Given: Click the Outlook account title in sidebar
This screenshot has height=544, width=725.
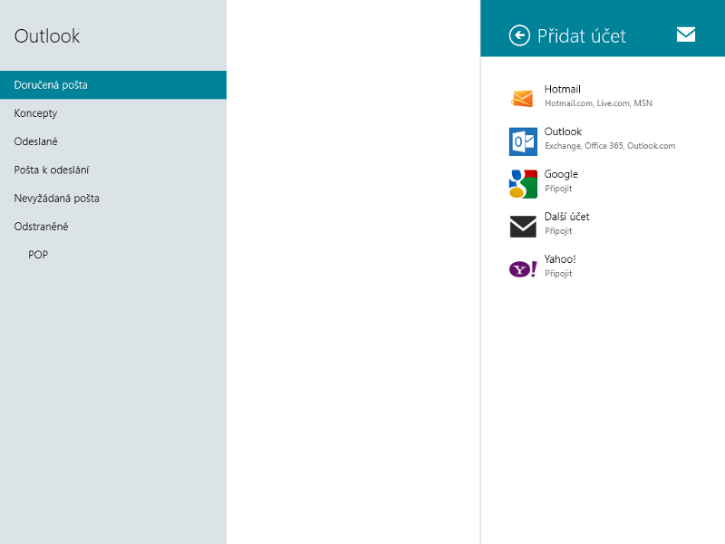Looking at the screenshot, I should [47, 36].
